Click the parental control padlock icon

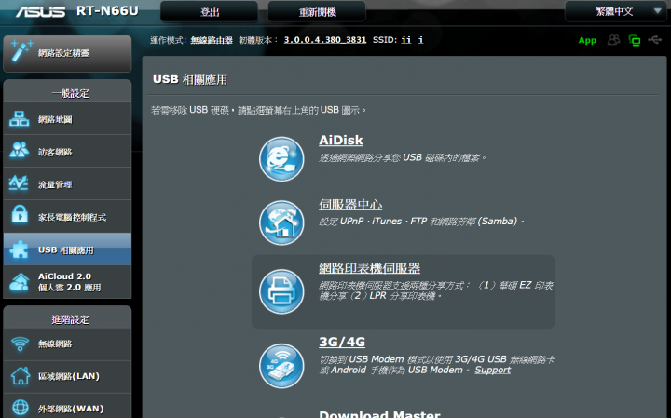(x=20, y=214)
